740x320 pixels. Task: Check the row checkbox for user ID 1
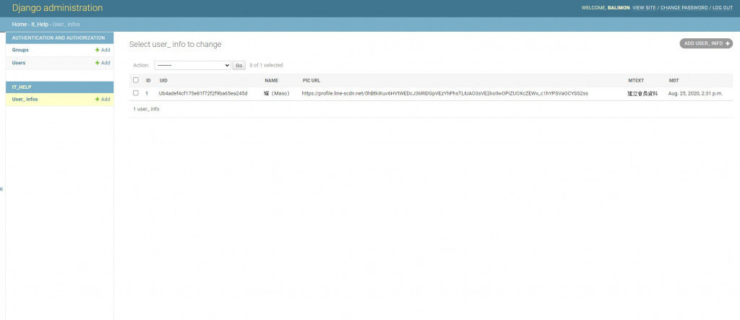point(136,93)
